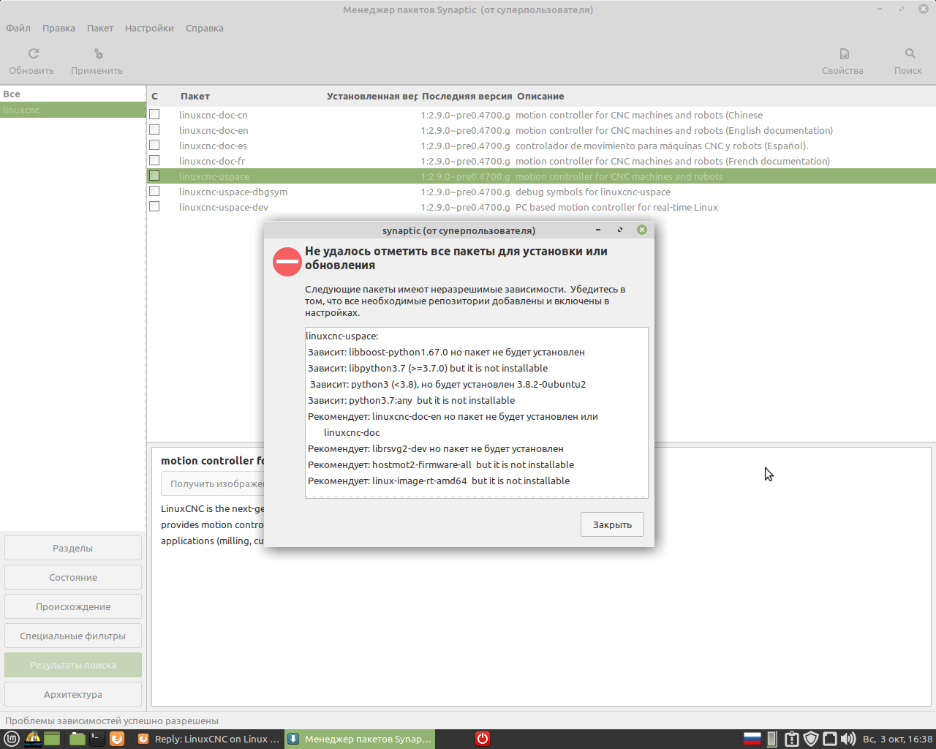
Task: Open the Пакет menu
Action: 100,29
